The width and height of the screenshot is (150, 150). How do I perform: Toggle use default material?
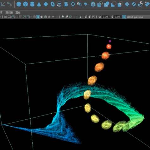pyautogui.click(x=42, y=17)
